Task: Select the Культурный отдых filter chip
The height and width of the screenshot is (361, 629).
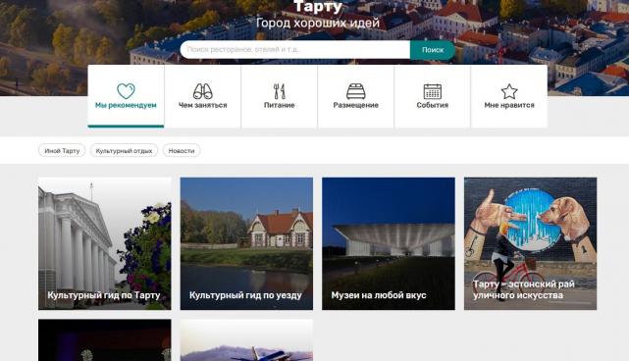Action: click(x=124, y=151)
